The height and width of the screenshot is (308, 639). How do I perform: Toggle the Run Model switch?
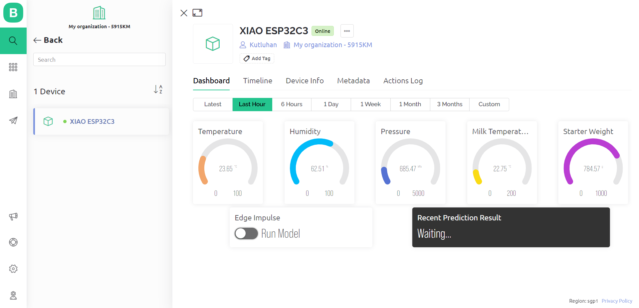pyautogui.click(x=246, y=234)
